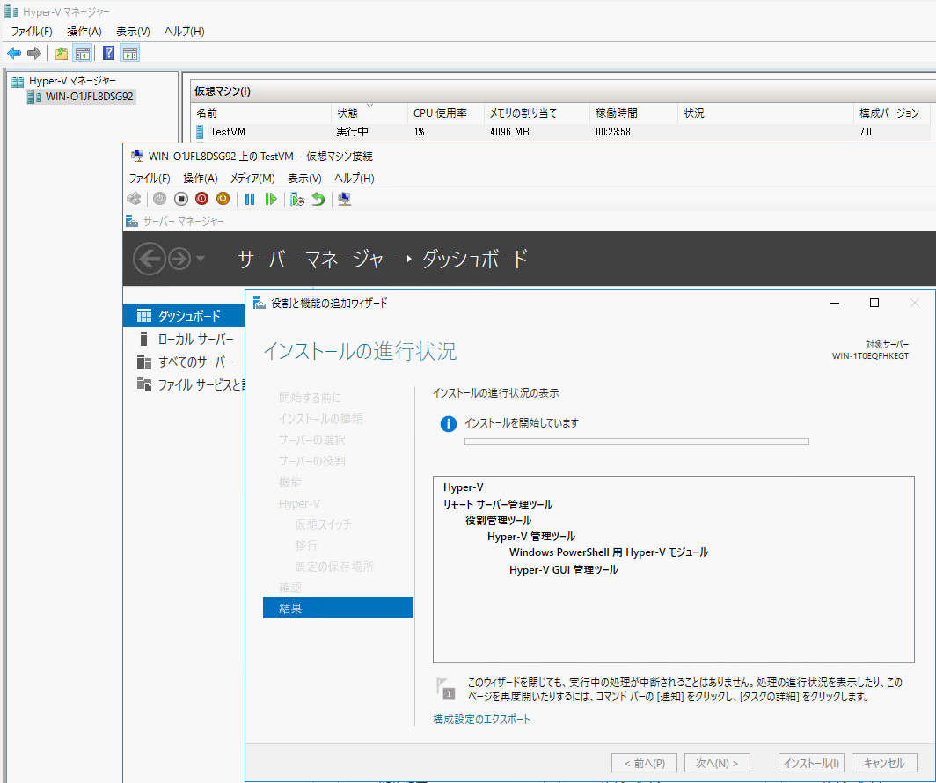Open 操作(A) menu in Hyper-V Manager

pyautogui.click(x=84, y=32)
